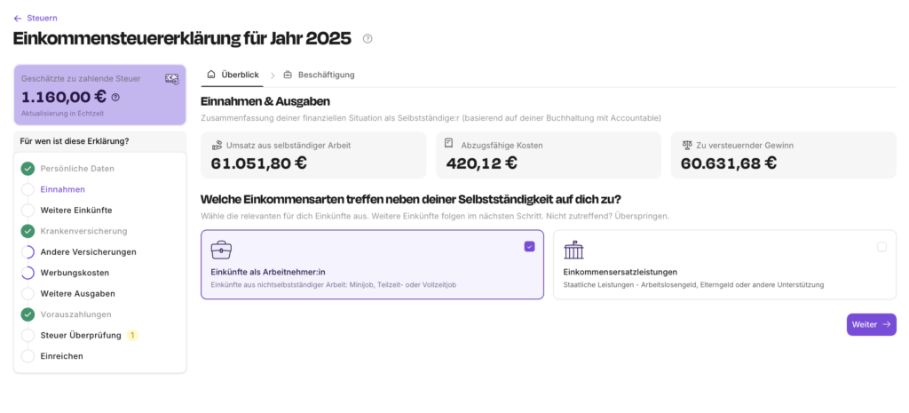This screenshot has width=909, height=413.
Task: Click the back arrow next to Steuern
Action: pos(18,19)
